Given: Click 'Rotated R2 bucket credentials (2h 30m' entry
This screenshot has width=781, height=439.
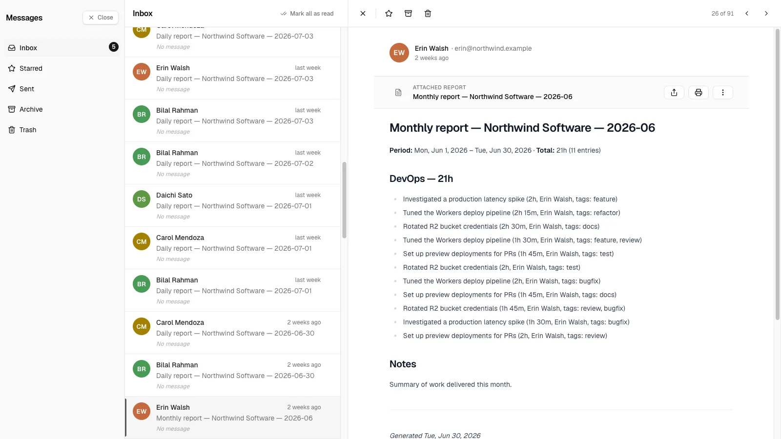Looking at the screenshot, I should point(501,226).
